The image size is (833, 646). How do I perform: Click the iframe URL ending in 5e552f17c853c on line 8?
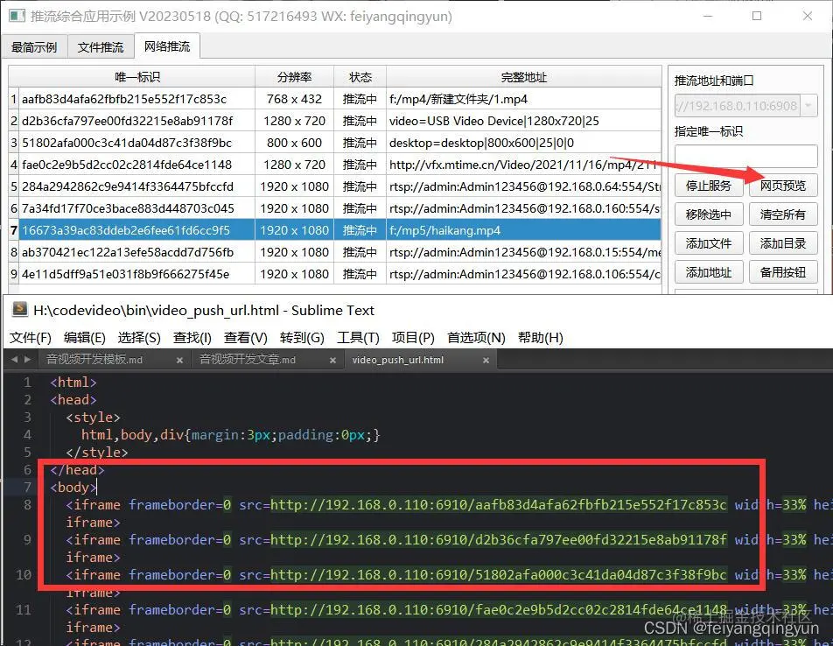(499, 504)
